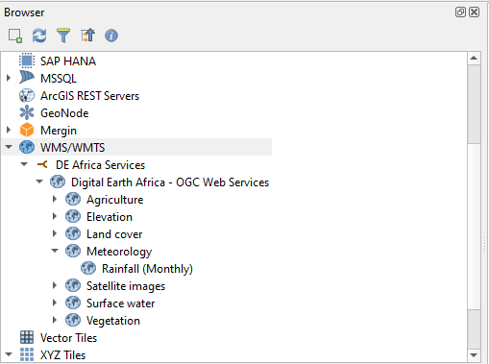This screenshot has height=364, width=489.
Task: Click the MSSQL sail icon
Action: [27, 78]
